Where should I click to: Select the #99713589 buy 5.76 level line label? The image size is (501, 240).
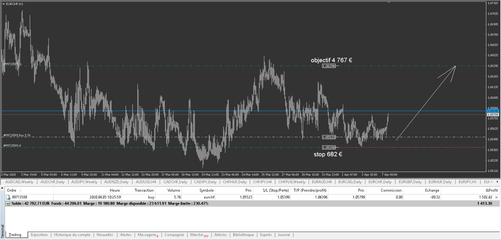coord(17,135)
